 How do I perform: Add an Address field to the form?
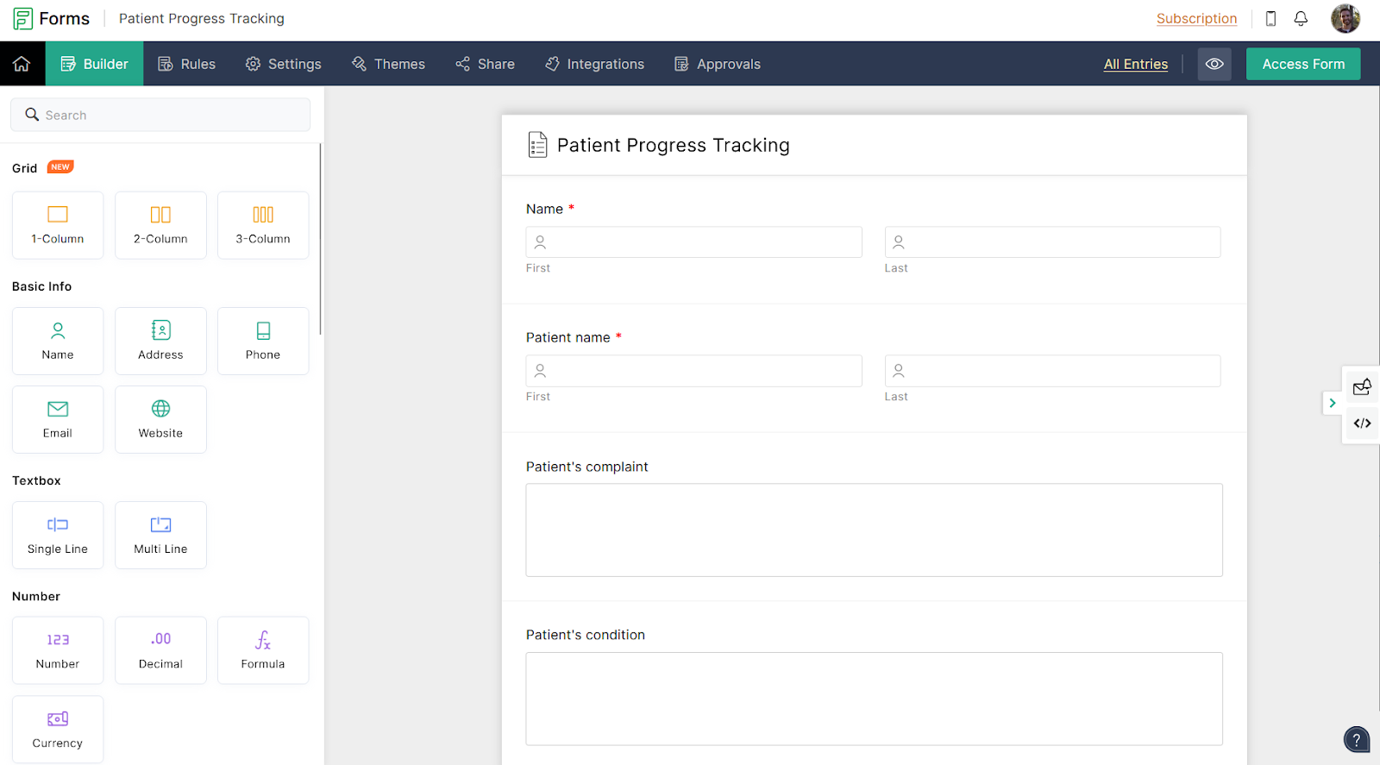(x=160, y=341)
